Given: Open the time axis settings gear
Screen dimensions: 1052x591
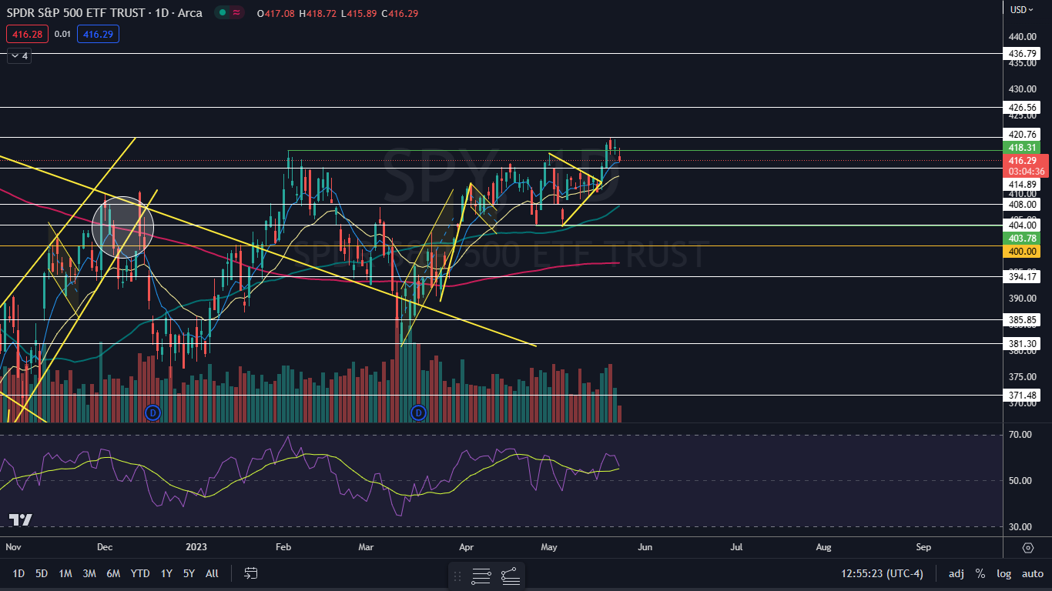Looking at the screenshot, I should (x=1027, y=547).
